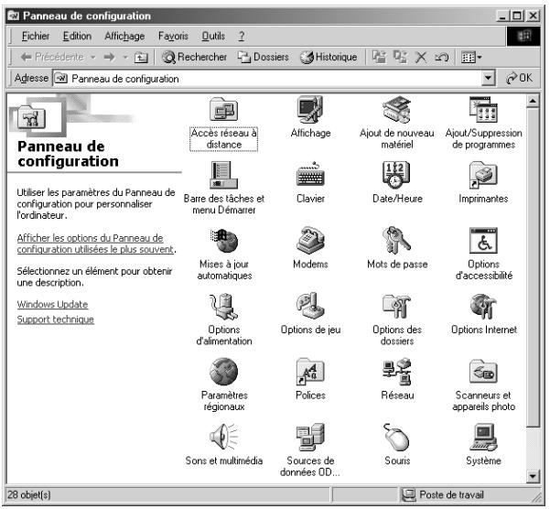Click the scrollbar down arrow
Screen dimensions: 550x509
click(x=533, y=476)
